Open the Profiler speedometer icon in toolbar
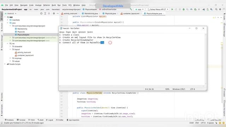The image size is (226, 127). [x=191, y=10]
